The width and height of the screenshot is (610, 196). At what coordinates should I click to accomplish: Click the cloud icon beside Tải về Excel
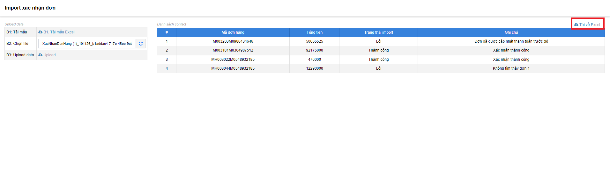click(x=576, y=25)
